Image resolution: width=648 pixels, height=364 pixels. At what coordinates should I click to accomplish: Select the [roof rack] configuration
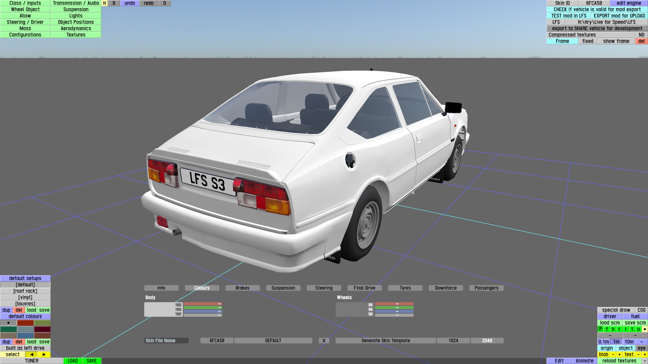click(25, 291)
